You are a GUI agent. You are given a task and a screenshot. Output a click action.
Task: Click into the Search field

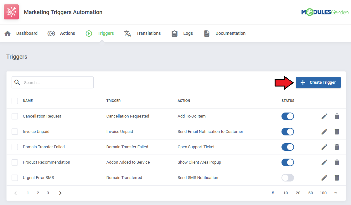point(53,82)
